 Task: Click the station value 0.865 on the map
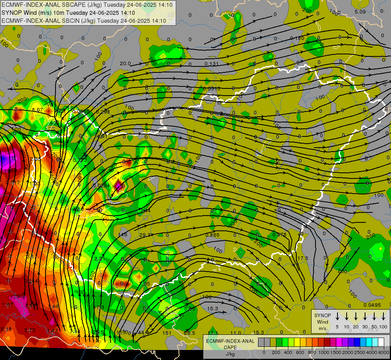212,235
